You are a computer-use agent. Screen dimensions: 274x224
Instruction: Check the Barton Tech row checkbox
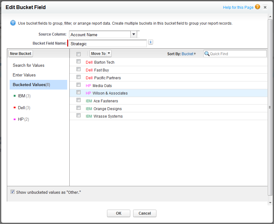tap(78, 61)
